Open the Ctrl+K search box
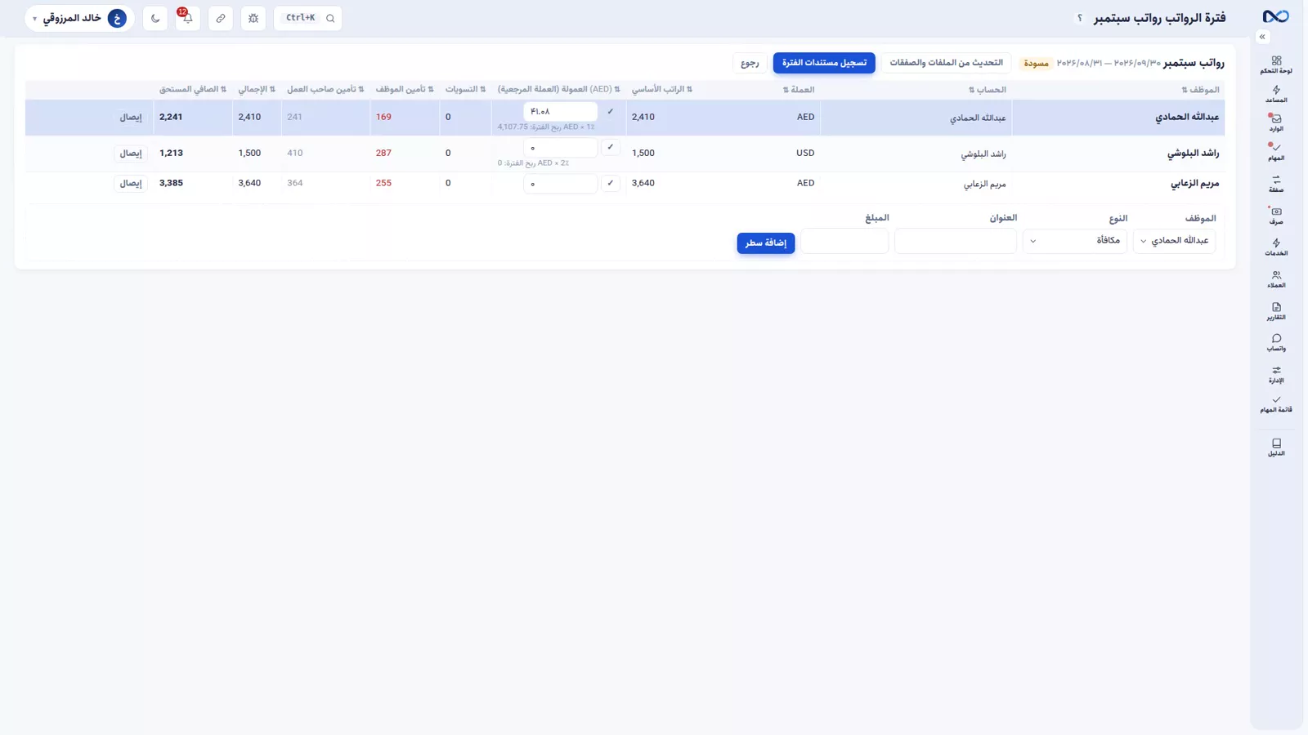Viewport: 1308px width, 735px height. click(308, 18)
